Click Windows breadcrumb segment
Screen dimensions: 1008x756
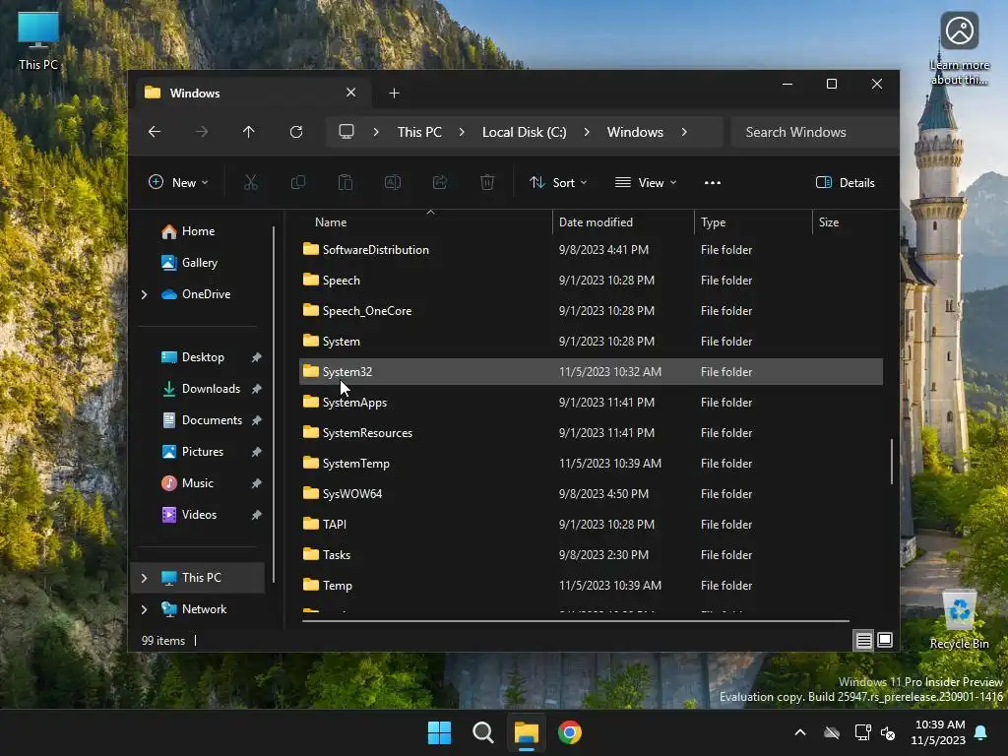click(x=635, y=132)
